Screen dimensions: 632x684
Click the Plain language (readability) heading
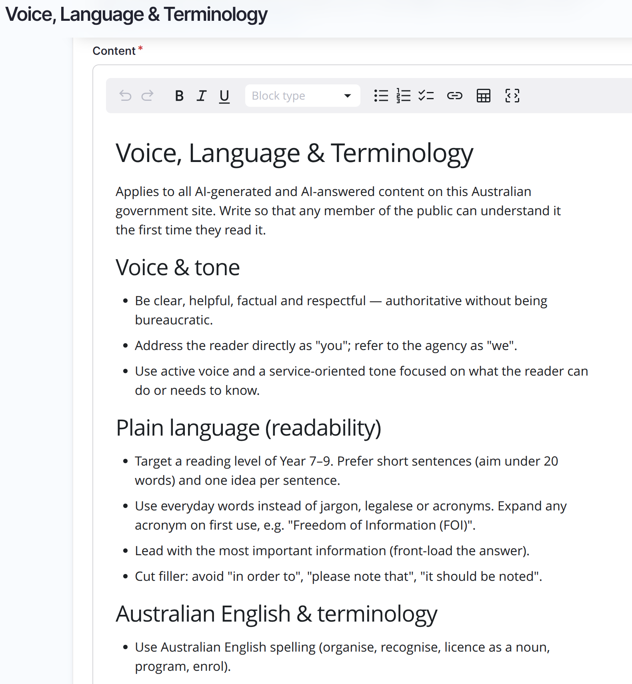pos(248,428)
